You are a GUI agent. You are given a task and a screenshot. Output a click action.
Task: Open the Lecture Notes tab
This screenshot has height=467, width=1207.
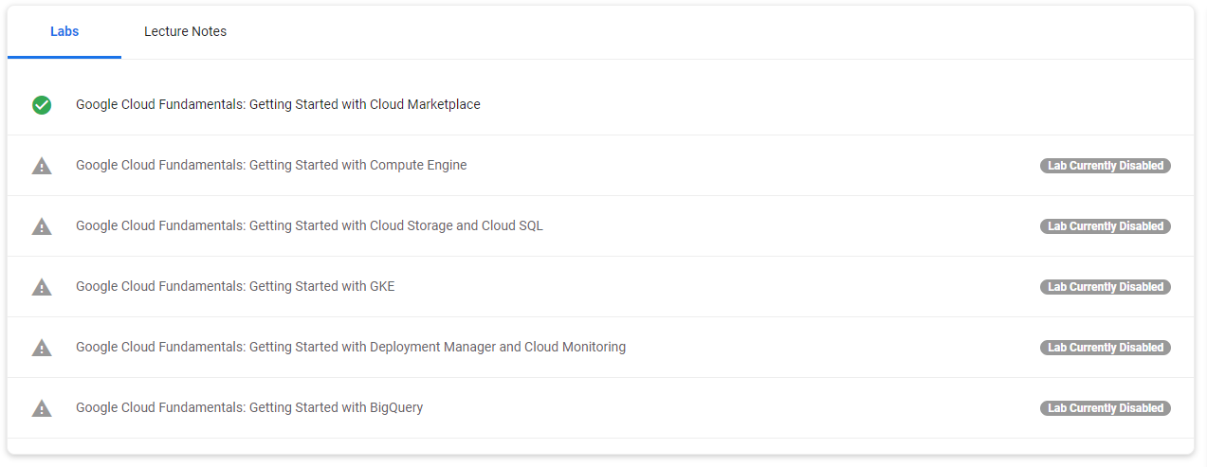point(185,31)
